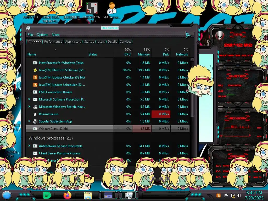
Task: Expand the Antimalware Service Executable process
Action: coord(29,146)
